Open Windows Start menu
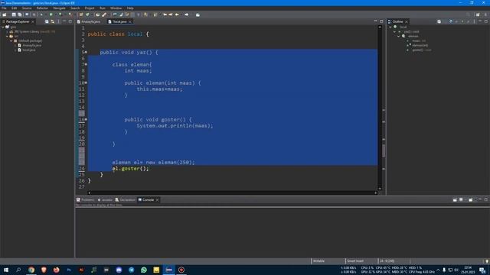This screenshot has height=275, width=490. (6, 270)
